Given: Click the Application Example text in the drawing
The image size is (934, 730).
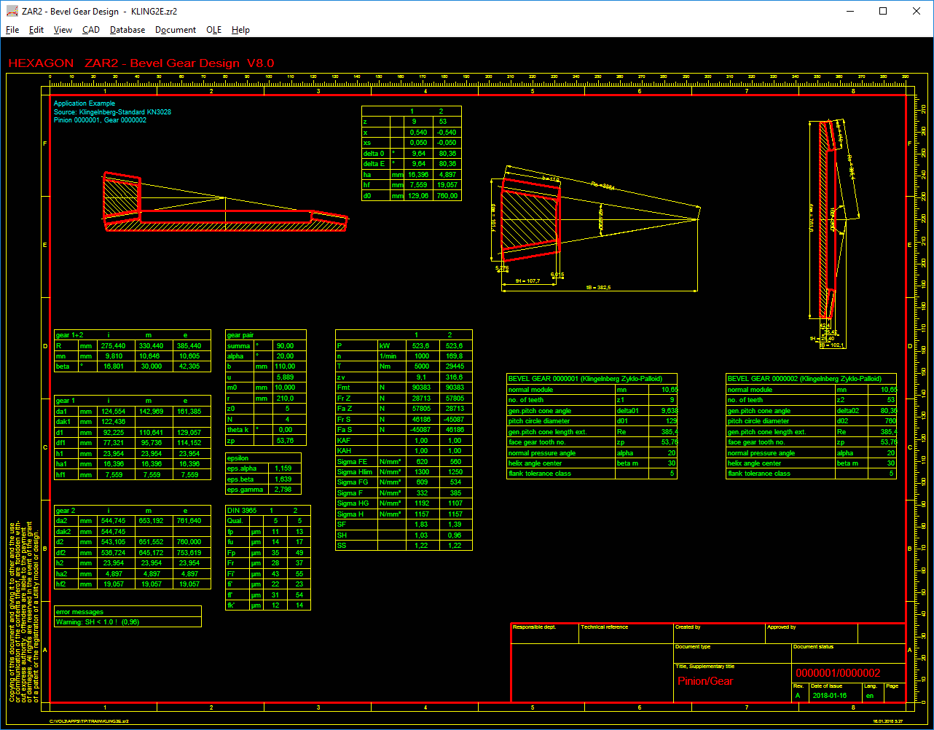Looking at the screenshot, I should click(x=85, y=103).
